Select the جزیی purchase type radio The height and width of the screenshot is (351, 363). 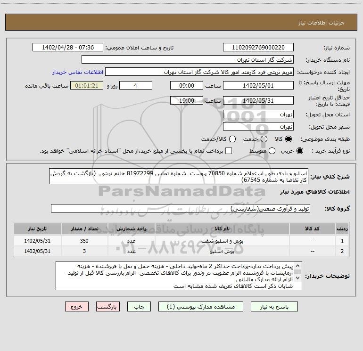[x=299, y=151]
